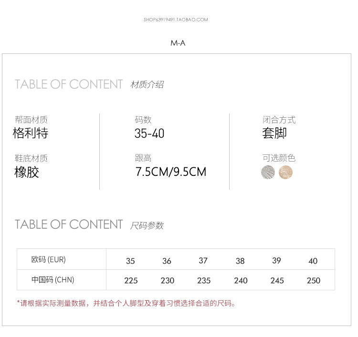The height and width of the screenshot is (337, 358).
Task: Click the 尺码参数 section heading
Action: tap(147, 225)
